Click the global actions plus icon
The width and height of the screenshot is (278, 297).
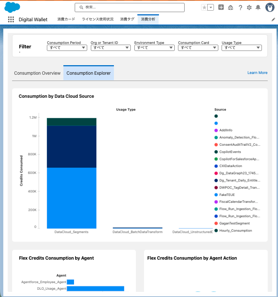(x=221, y=7)
